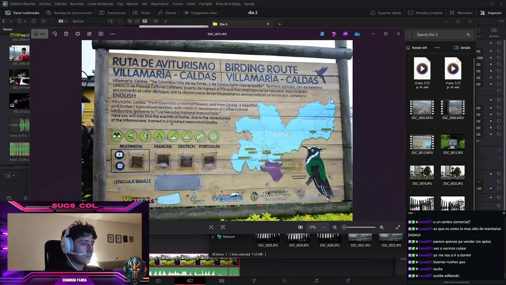Toggle the Inspector panel
The height and width of the screenshot is (285, 506).
point(491,13)
